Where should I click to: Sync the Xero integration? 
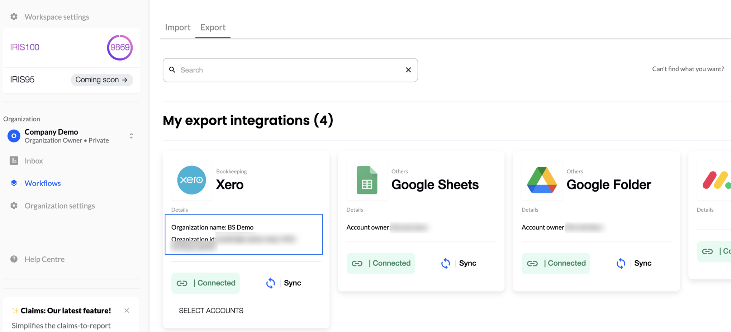coord(284,283)
